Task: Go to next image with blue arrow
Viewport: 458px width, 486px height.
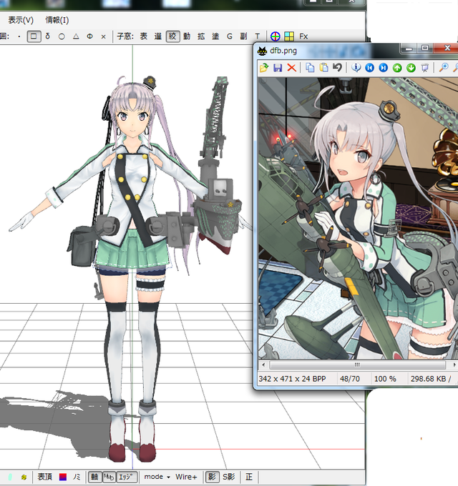Action: (384, 68)
